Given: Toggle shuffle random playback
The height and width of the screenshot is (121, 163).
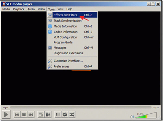Looking at the screenshot, I should (71, 115).
